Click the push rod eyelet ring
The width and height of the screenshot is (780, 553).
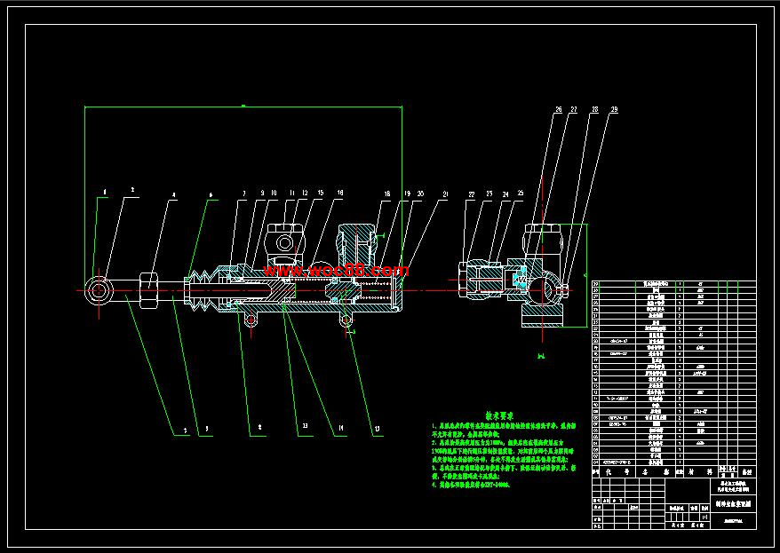(x=99, y=290)
